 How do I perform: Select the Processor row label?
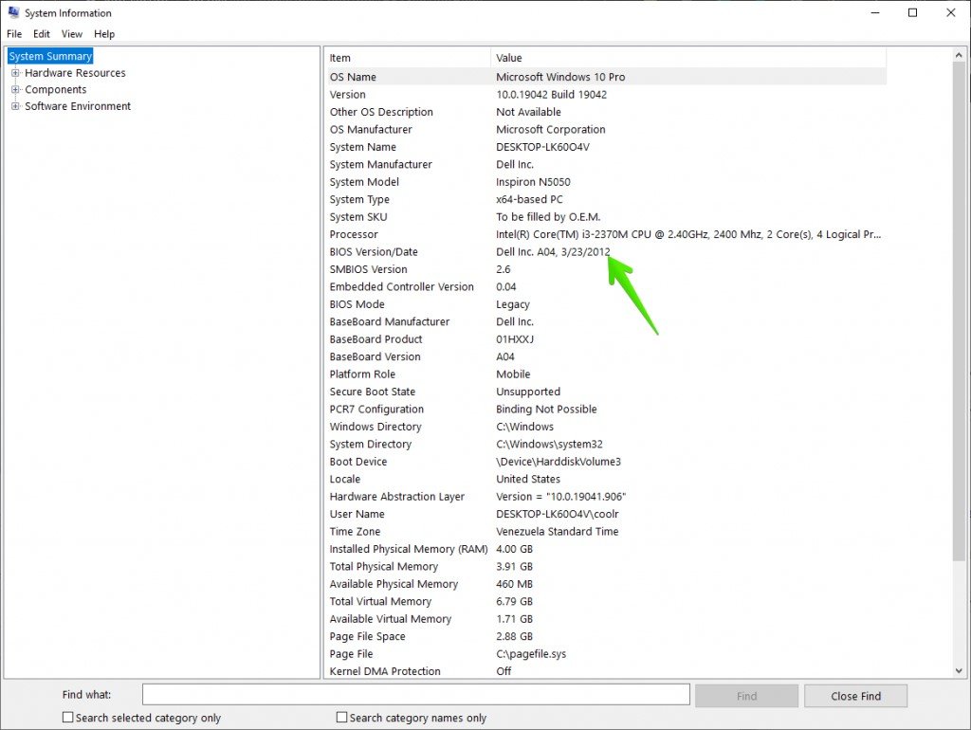354,234
